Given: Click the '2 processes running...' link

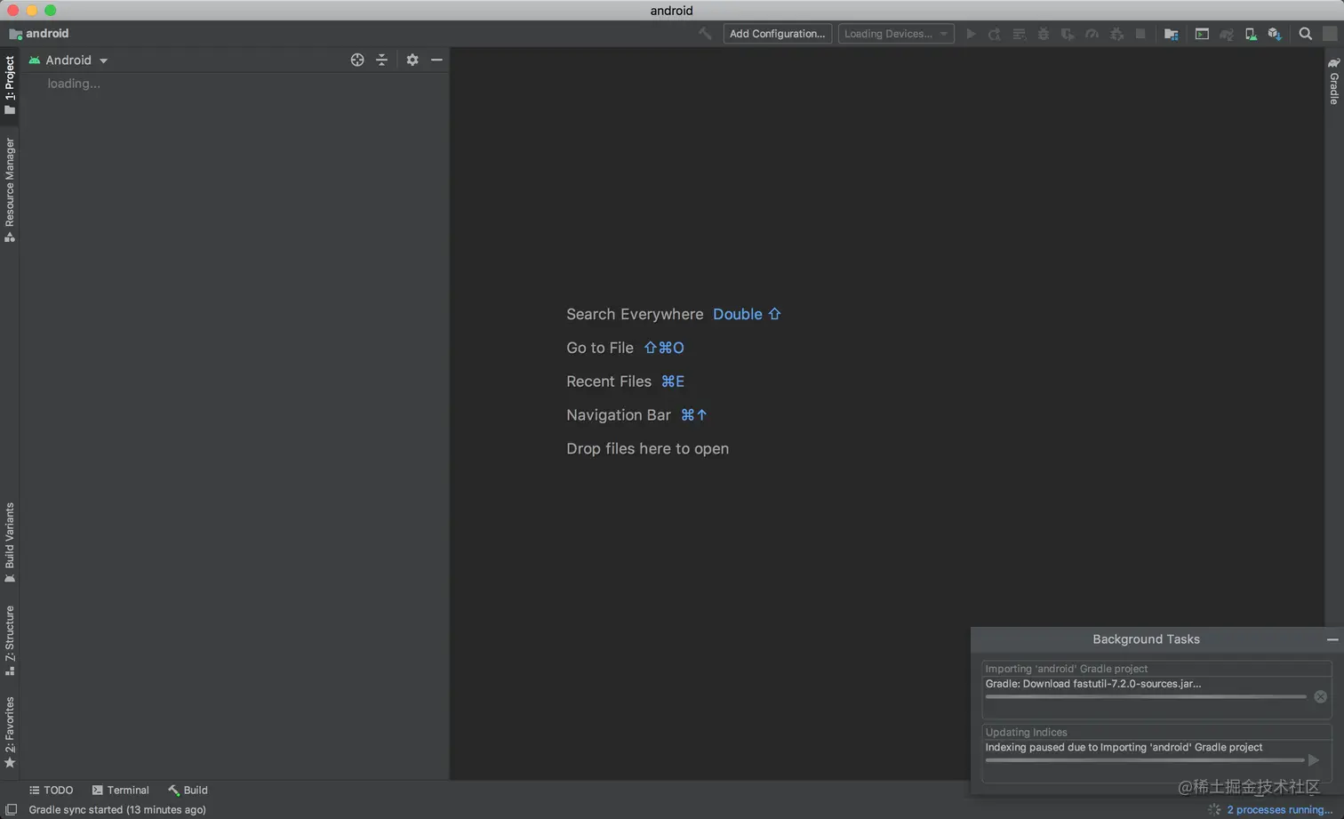Looking at the screenshot, I should (1279, 809).
